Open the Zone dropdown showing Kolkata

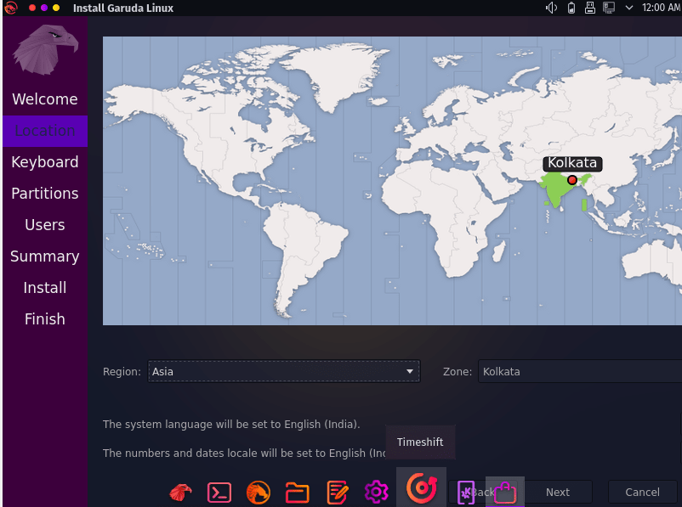[x=580, y=371]
